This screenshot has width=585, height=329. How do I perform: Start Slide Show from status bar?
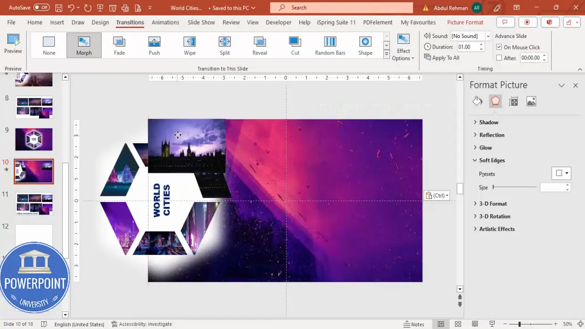click(x=492, y=324)
